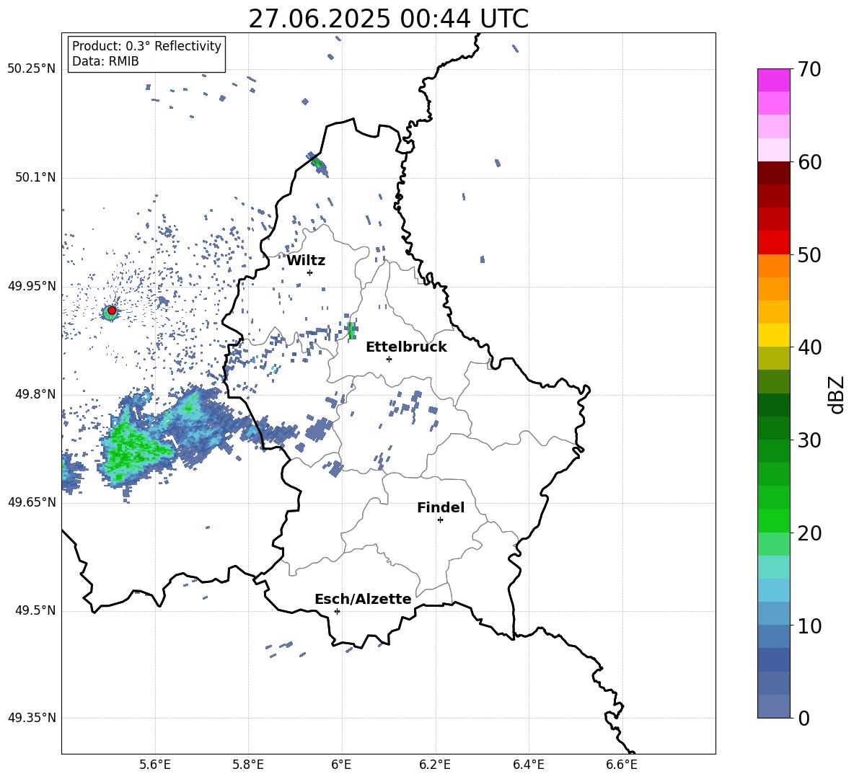Click the 50 value on colorbar scale
The height and width of the screenshot is (779, 854).
(809, 255)
